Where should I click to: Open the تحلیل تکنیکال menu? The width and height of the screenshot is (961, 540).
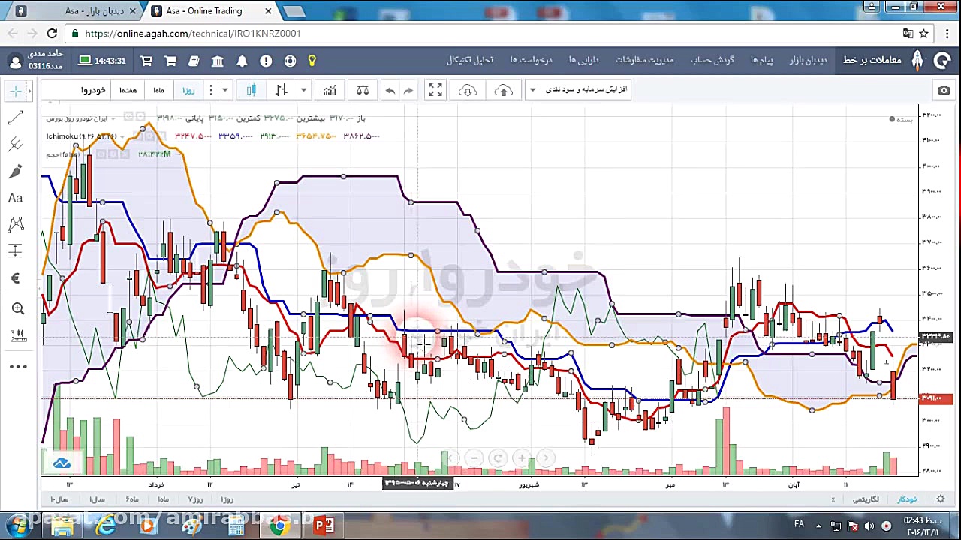click(470, 60)
